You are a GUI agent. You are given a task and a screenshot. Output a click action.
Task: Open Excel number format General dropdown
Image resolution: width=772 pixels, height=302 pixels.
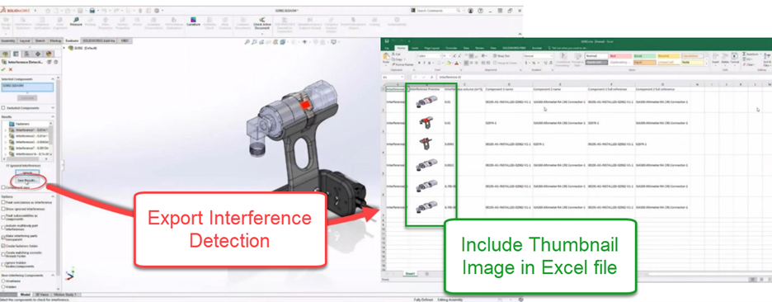pyautogui.click(x=538, y=56)
